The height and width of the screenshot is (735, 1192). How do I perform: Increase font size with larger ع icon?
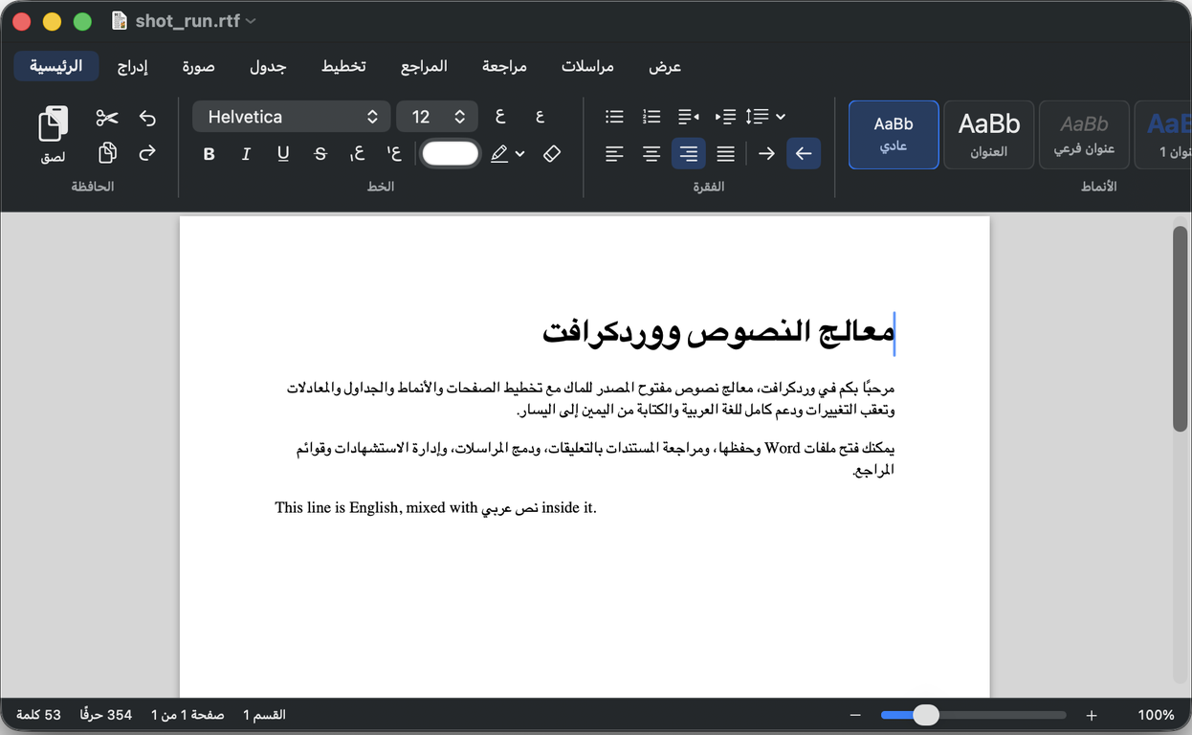click(x=500, y=117)
